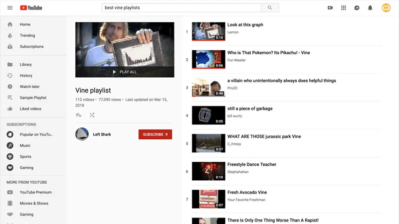The height and width of the screenshot is (224, 399).
Task: Click the 'C_hrissy' channel name
Action: tap(234, 144)
